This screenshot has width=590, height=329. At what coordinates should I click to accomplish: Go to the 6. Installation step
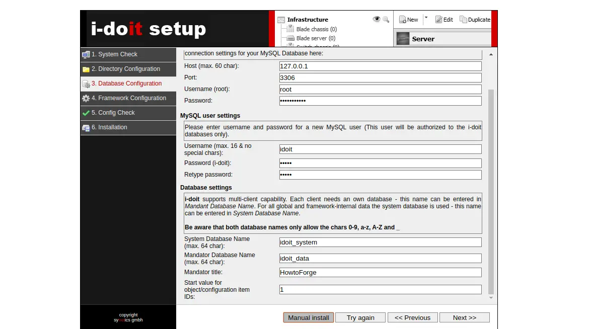pyautogui.click(x=109, y=127)
